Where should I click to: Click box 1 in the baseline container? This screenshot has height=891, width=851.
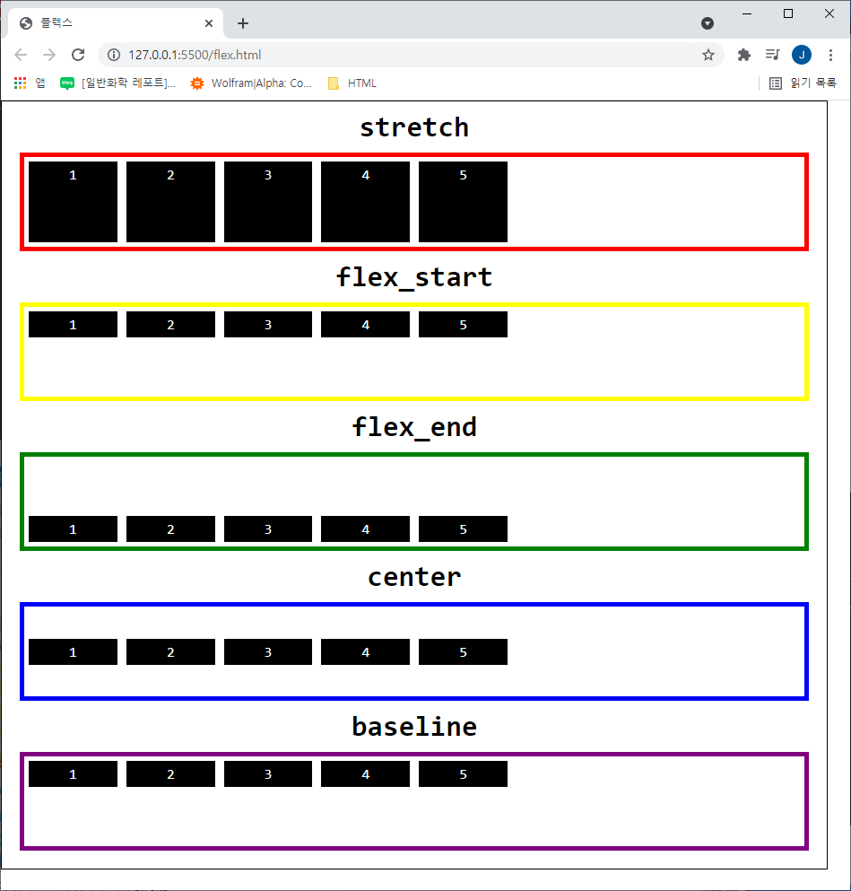(x=74, y=774)
